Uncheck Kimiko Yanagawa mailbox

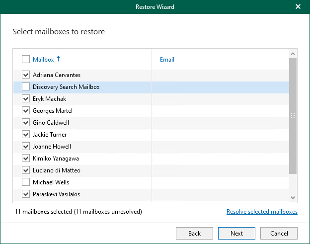click(26, 159)
